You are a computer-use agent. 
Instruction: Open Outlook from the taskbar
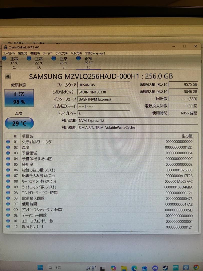(x=145, y=268)
